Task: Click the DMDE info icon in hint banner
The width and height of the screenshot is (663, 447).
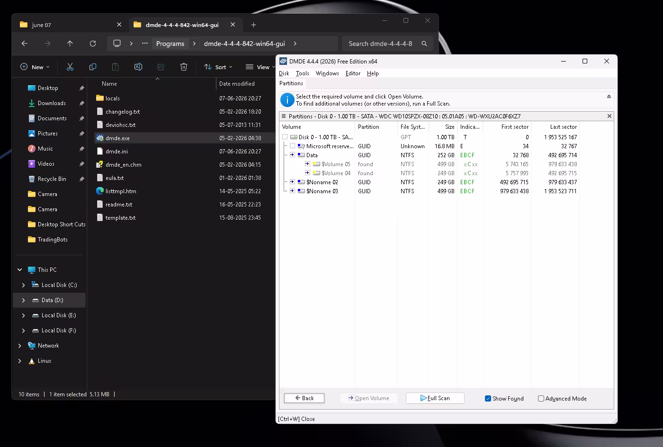Action: pos(287,100)
